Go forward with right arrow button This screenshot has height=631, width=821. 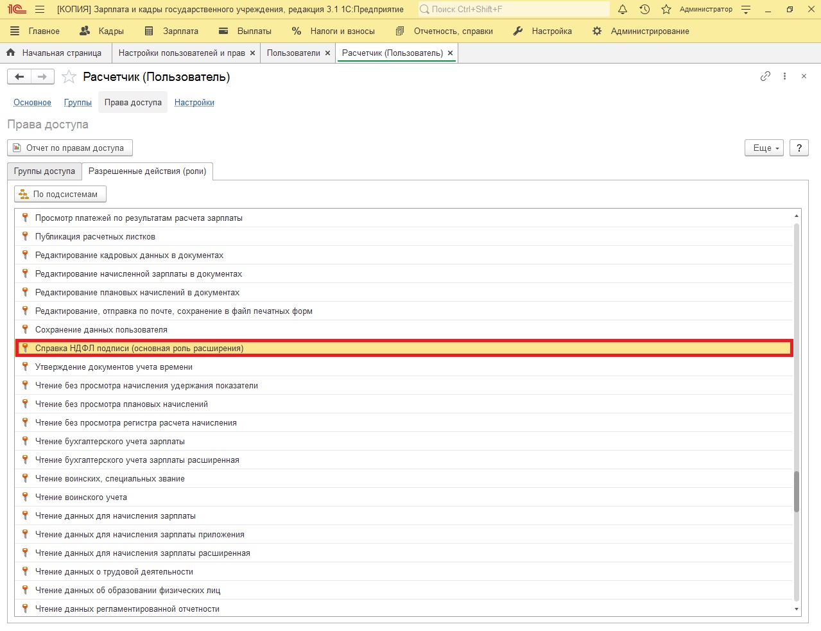42,76
